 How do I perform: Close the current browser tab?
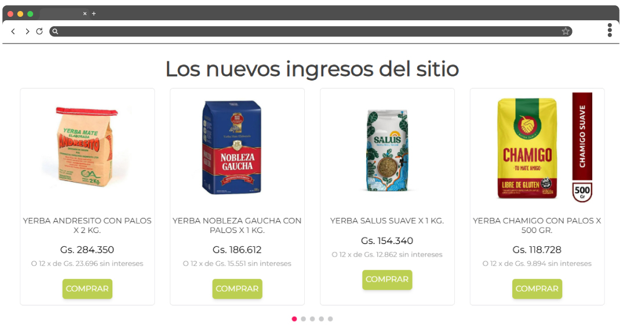(x=85, y=13)
